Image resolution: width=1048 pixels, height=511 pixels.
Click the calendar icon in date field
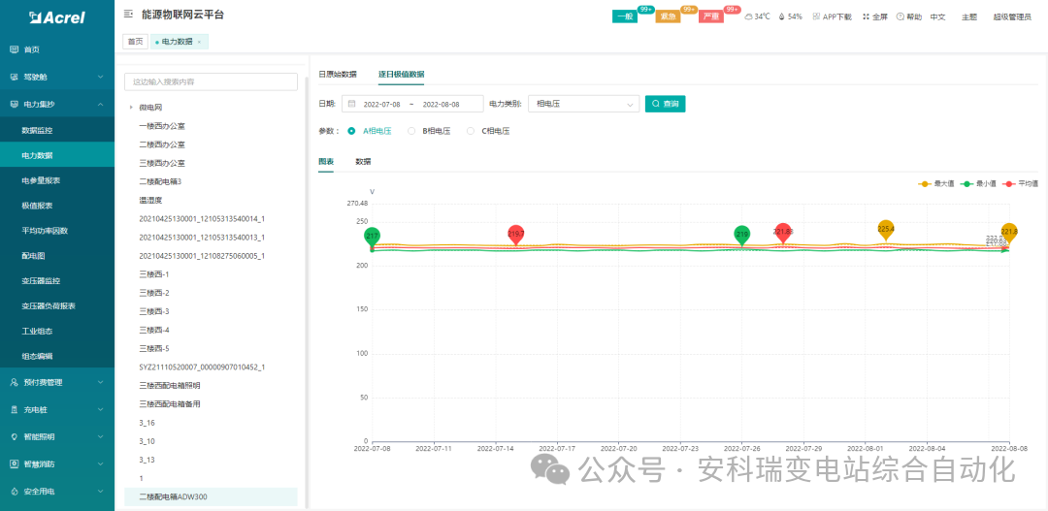(x=351, y=104)
